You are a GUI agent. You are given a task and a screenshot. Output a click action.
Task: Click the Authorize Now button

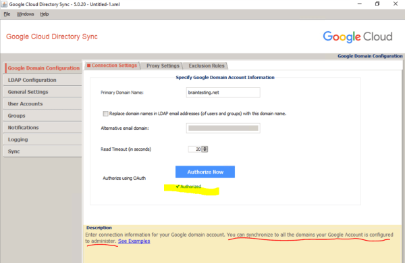coord(205,172)
